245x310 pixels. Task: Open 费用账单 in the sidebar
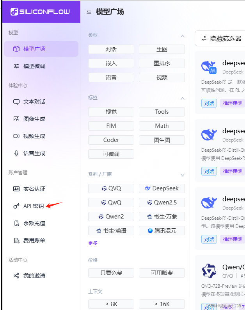pyautogui.click(x=41, y=240)
